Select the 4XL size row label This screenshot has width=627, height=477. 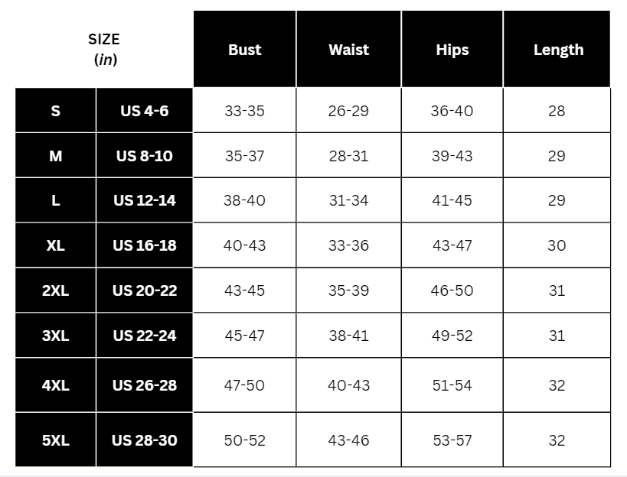coord(56,385)
